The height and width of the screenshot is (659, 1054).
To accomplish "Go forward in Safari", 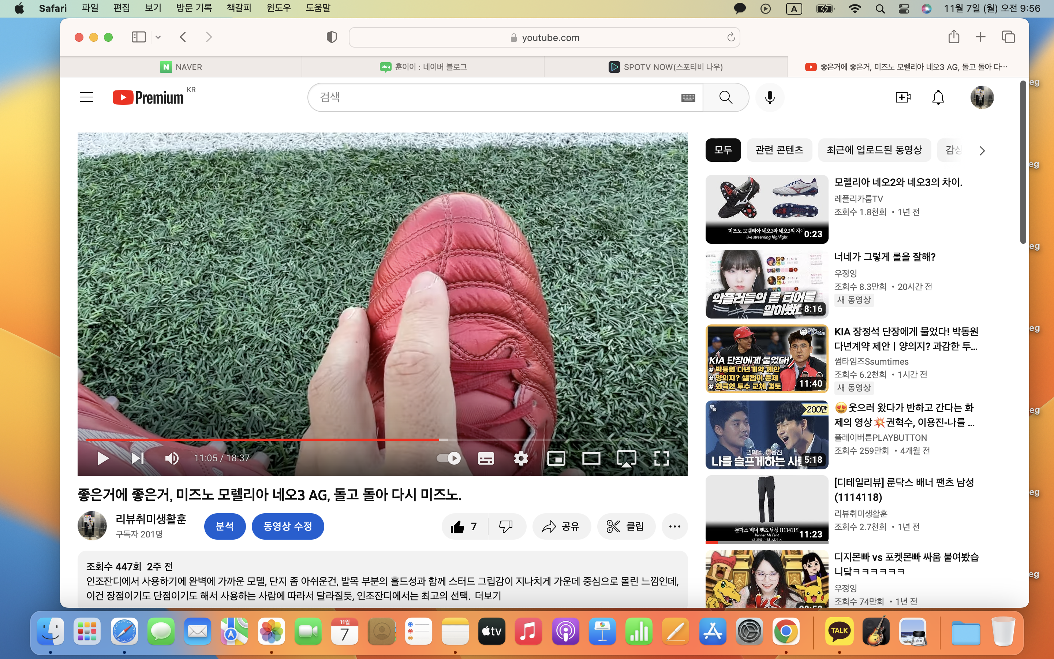I will [209, 37].
